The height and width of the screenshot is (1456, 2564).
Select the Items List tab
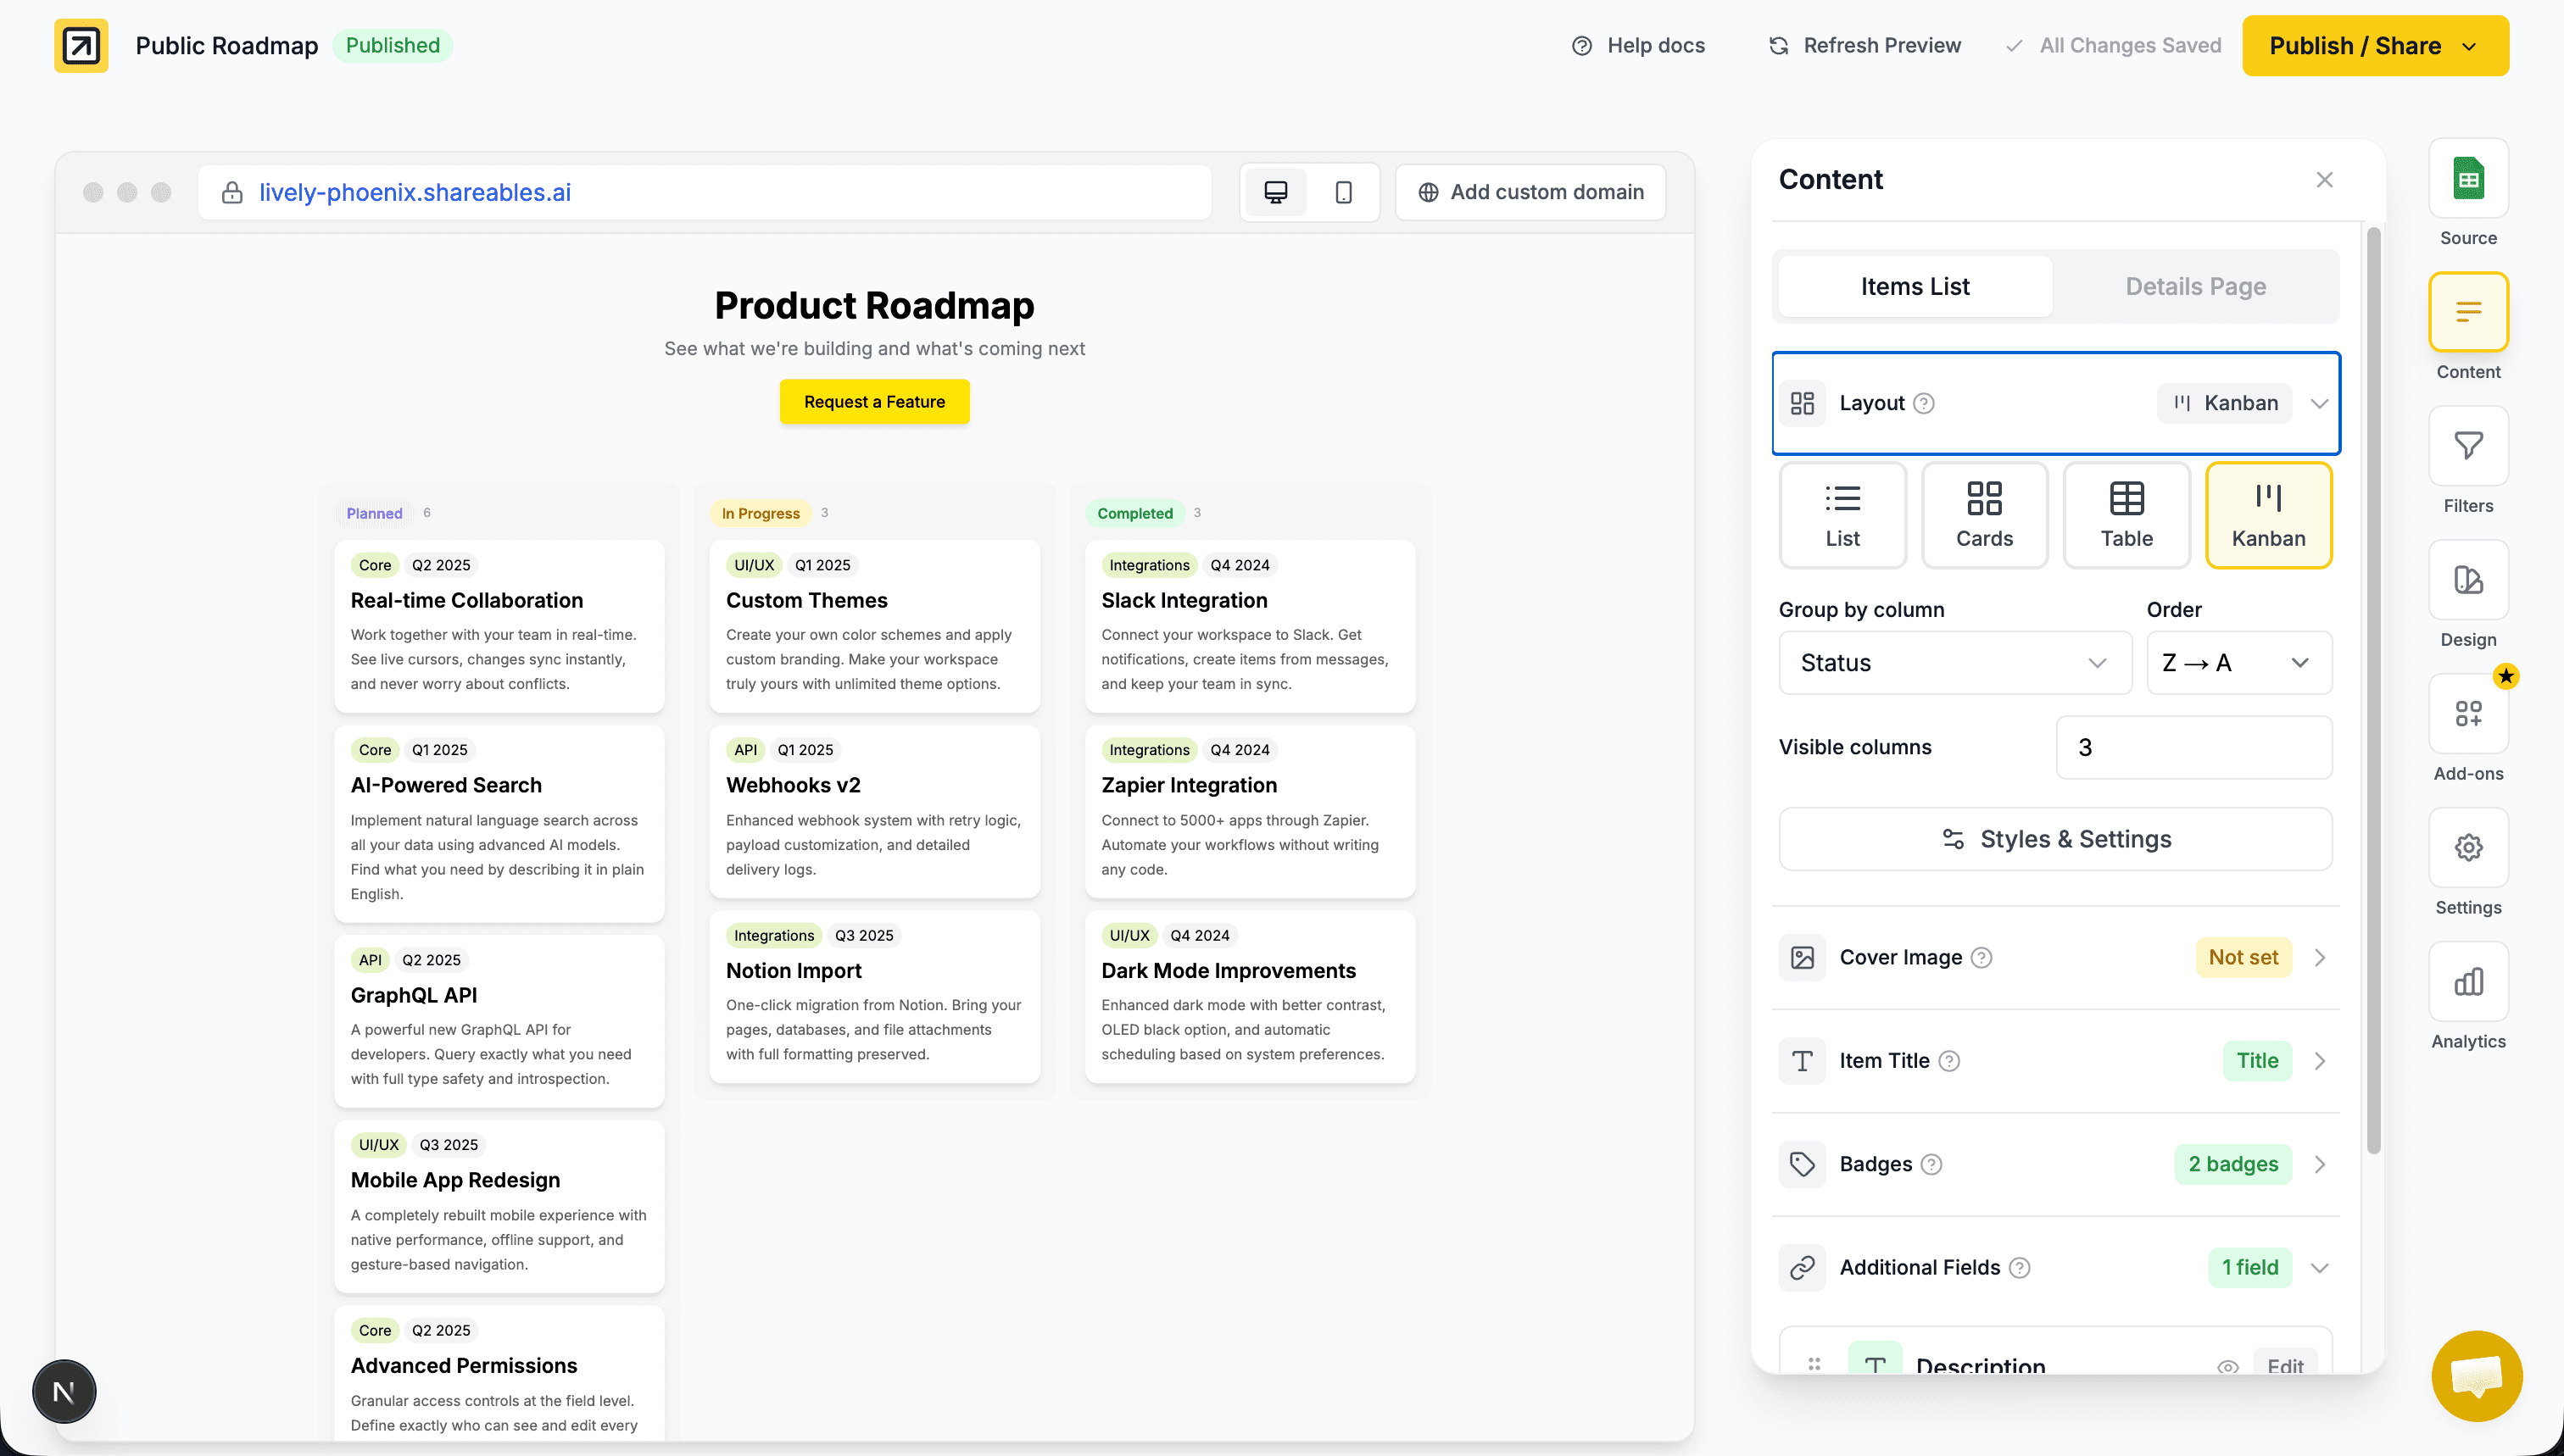pos(1914,286)
